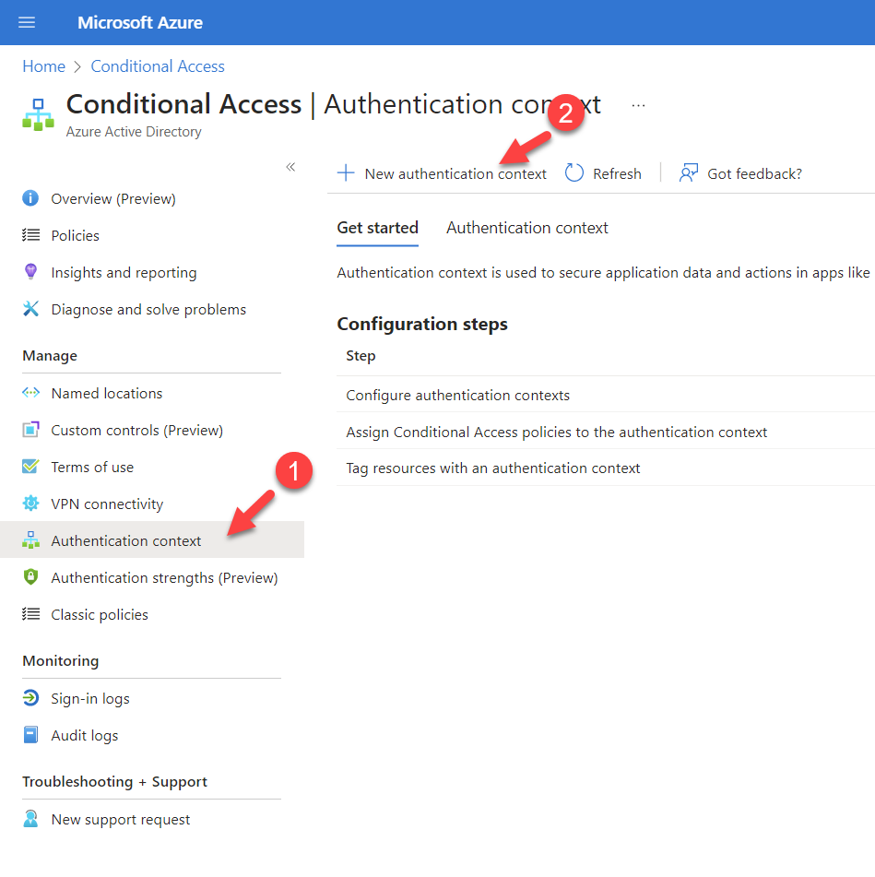Click the Diagnose and solve problems wrench icon
This screenshot has height=877, width=875.
(30, 309)
